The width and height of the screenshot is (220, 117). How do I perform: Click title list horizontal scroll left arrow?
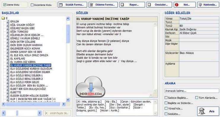(x=4, y=104)
